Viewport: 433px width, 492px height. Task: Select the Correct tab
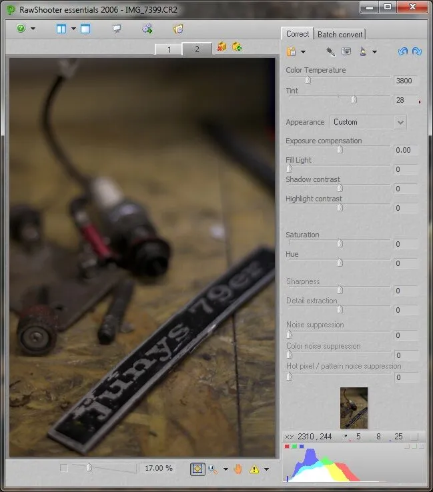click(298, 34)
